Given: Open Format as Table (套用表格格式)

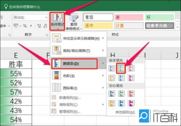Looking at the screenshot, I should (74, 22).
